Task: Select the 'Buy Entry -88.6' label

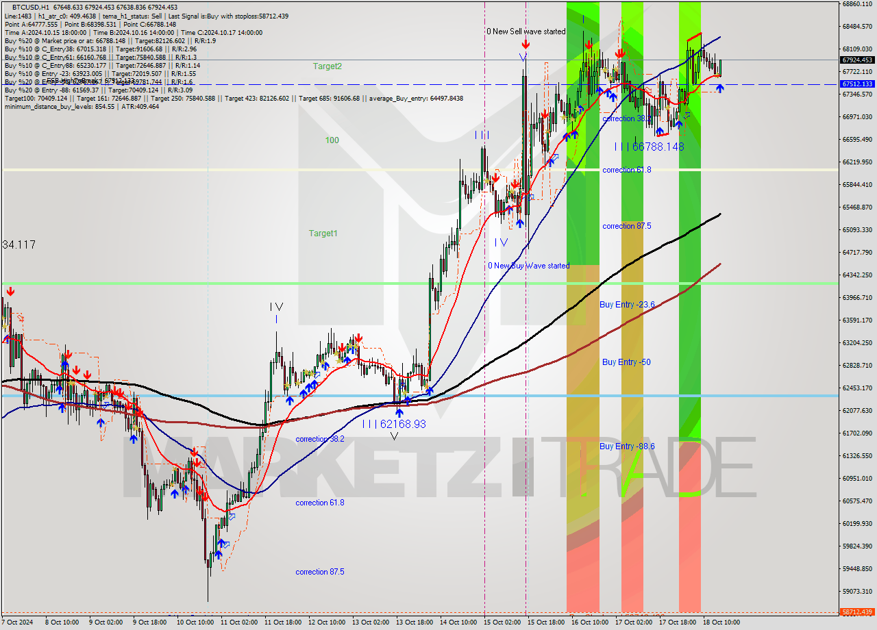Action: coord(627,446)
